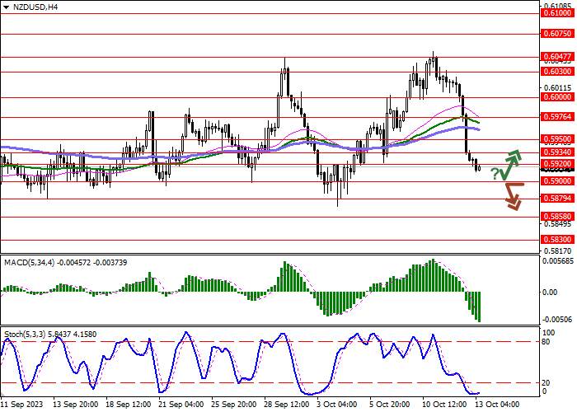Image resolution: width=577 pixels, height=412 pixels.
Task: Select the 0.58300 price level label
Action: tap(558, 240)
